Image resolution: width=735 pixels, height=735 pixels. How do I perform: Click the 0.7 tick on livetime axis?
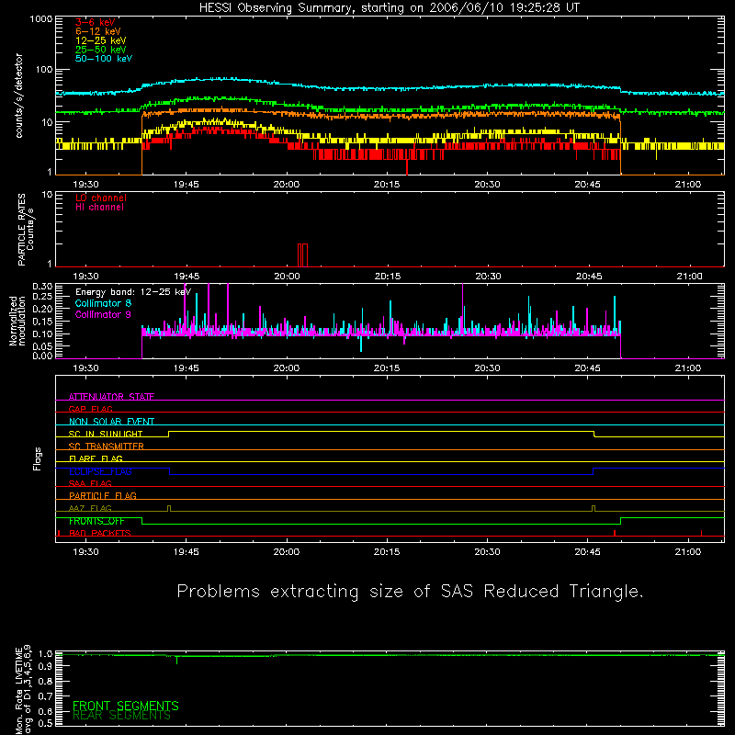pos(45,696)
